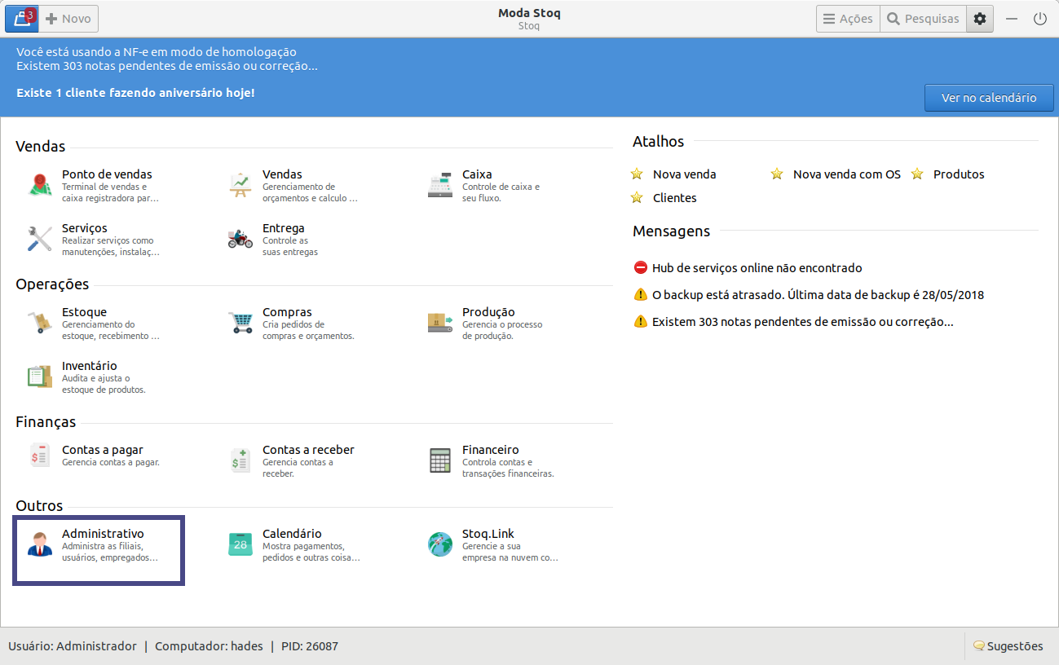
Task: Open the Serviços tools icon
Action: click(40, 240)
